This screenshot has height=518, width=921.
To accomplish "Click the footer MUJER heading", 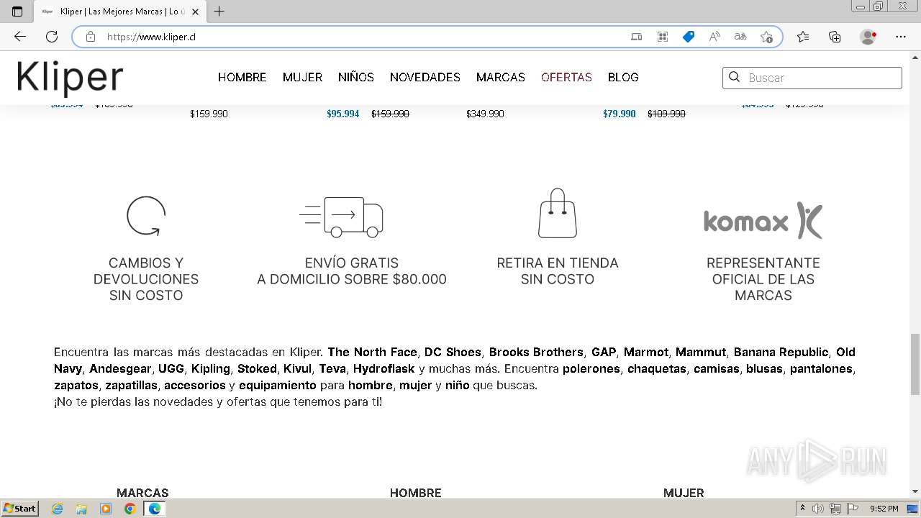I will pos(684,493).
